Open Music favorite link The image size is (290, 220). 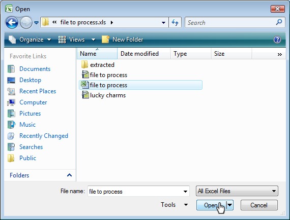27,125
